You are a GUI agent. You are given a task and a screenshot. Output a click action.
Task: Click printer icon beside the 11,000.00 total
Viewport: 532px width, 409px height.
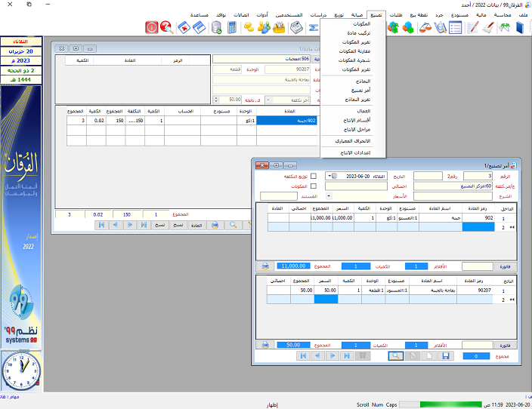point(265,266)
